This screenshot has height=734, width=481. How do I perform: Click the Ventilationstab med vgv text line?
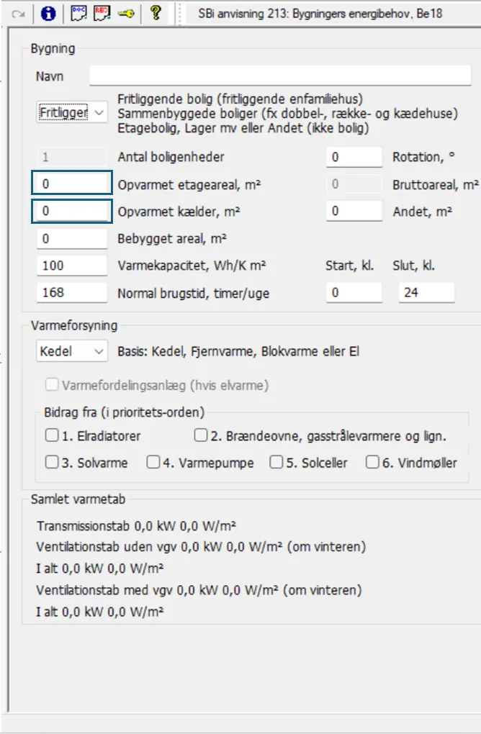coord(199,590)
